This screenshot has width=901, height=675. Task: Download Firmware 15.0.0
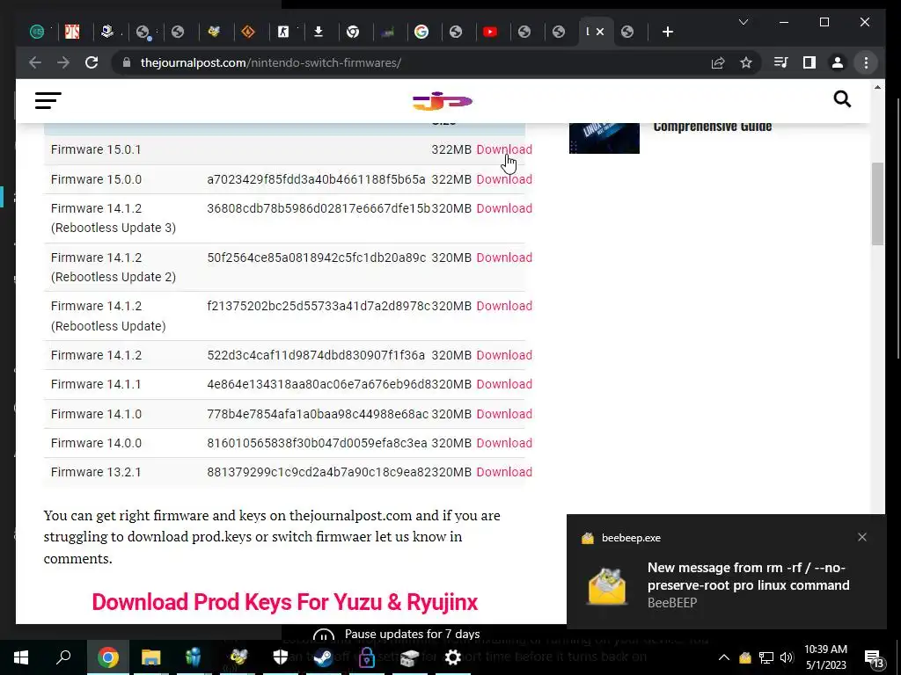tap(504, 179)
